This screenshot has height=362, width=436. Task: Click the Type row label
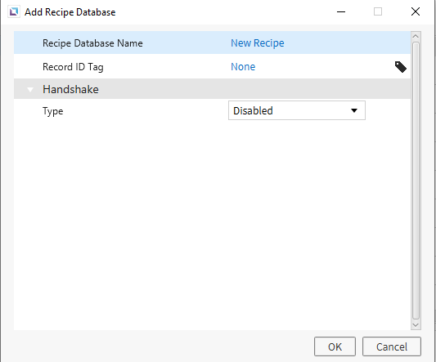click(53, 111)
